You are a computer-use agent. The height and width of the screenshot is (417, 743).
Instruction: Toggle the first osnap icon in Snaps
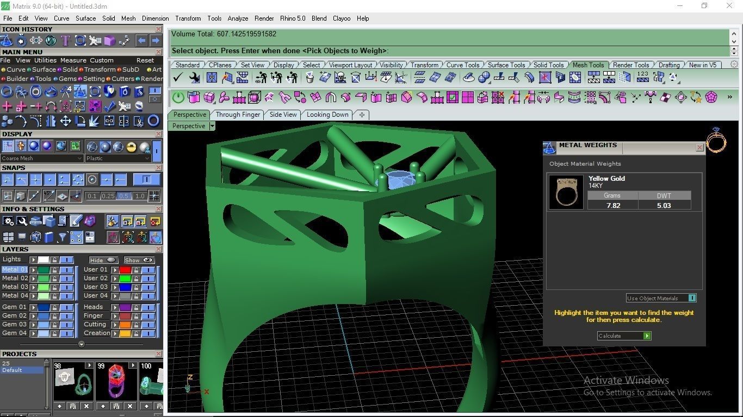(8, 179)
